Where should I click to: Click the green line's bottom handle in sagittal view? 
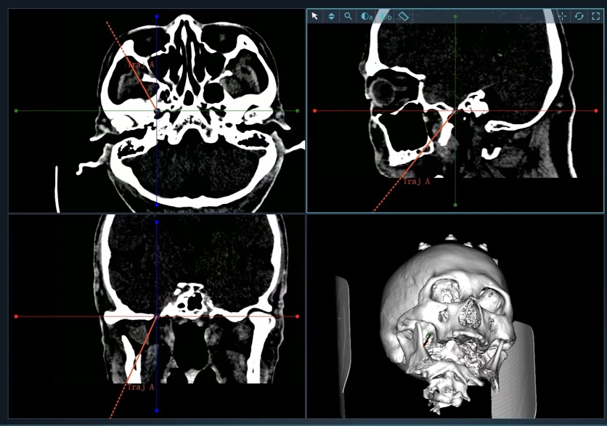455,205
